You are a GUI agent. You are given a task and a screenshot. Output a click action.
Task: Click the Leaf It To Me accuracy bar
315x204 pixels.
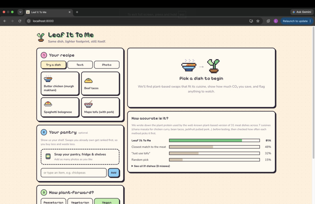(x=214, y=140)
